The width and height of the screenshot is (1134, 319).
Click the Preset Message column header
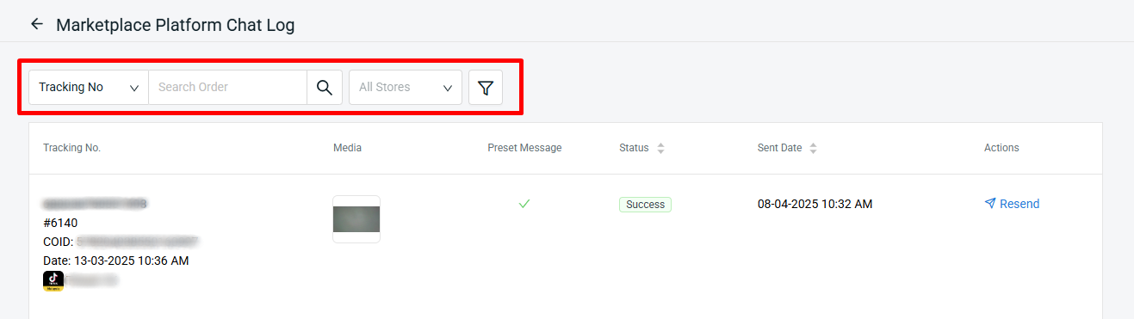pos(524,148)
